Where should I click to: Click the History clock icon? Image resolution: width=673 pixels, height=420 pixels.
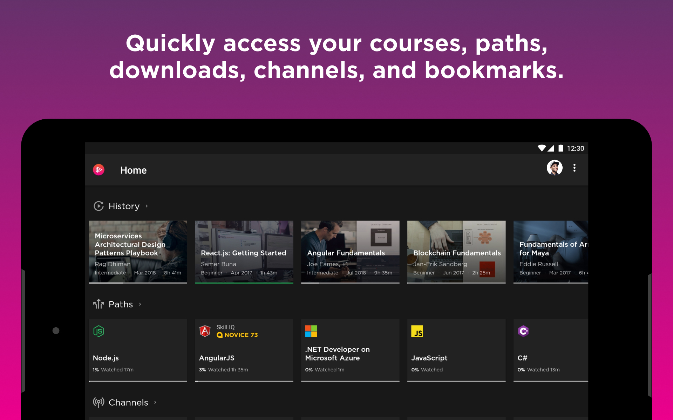[98, 206]
